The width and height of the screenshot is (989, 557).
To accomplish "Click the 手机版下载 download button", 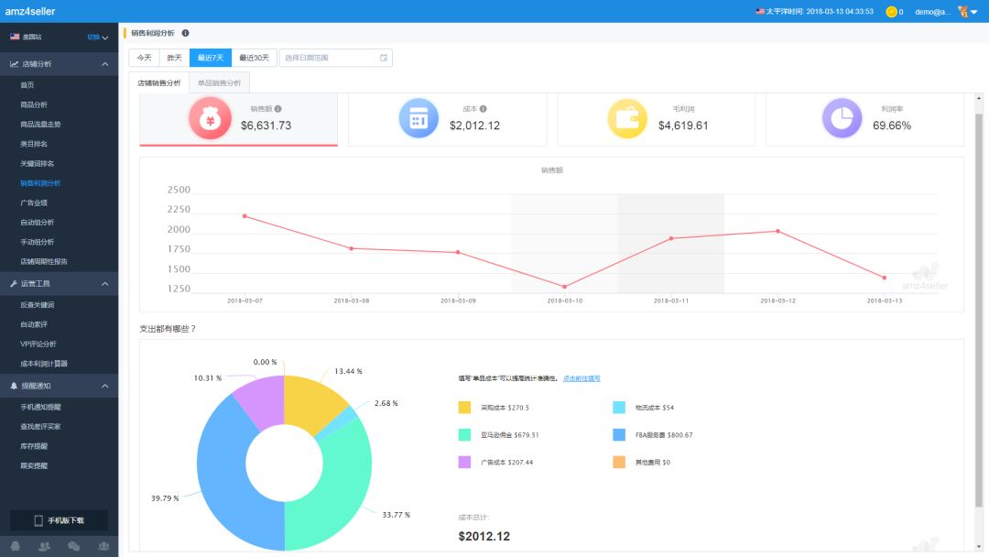I will tap(60, 520).
